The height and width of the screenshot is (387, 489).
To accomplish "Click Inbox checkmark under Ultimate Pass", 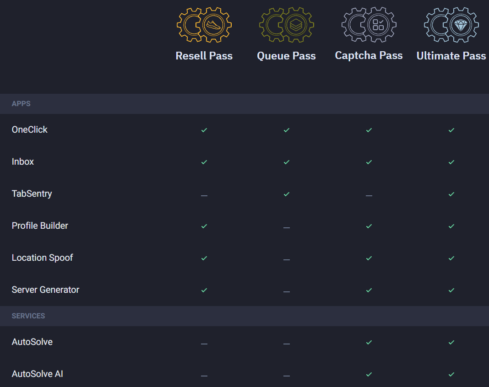I will (x=451, y=162).
